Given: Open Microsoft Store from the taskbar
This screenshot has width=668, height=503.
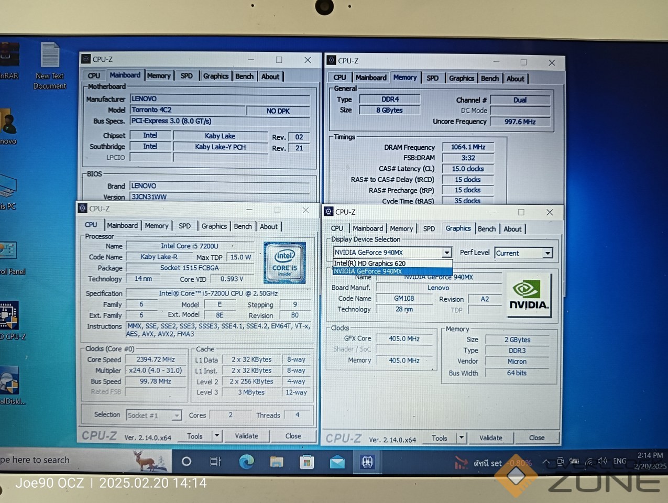Looking at the screenshot, I should click(307, 462).
